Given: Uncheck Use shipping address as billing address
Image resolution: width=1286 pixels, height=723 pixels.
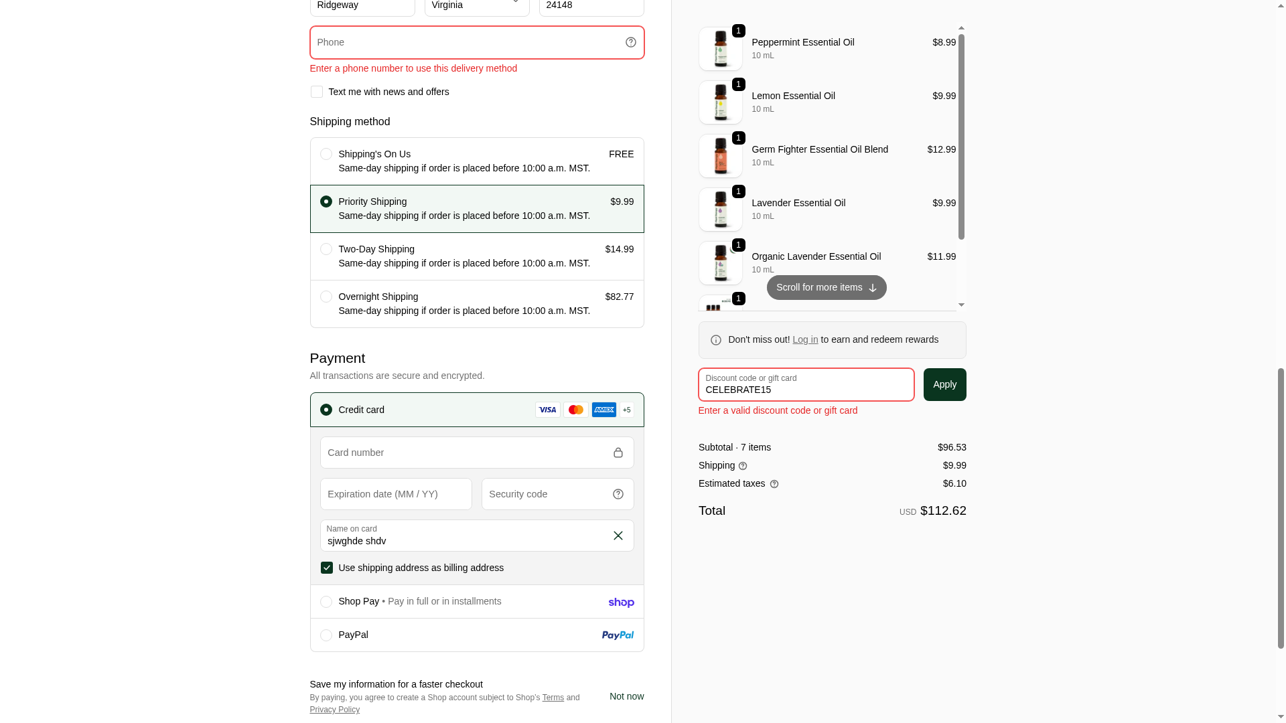Looking at the screenshot, I should point(326,568).
